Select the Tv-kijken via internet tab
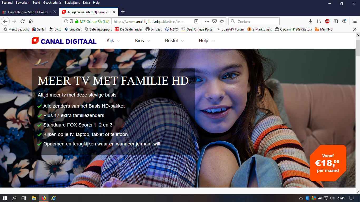 (x=89, y=12)
